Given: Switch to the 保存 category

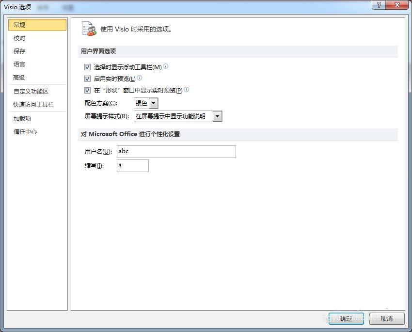Looking at the screenshot, I should pyautogui.click(x=19, y=51).
